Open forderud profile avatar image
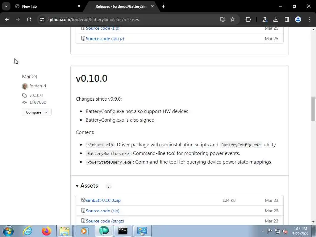This screenshot has height=237, width=316. pos(25,86)
